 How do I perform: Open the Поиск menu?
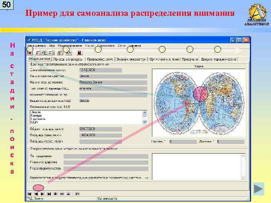tap(90, 46)
